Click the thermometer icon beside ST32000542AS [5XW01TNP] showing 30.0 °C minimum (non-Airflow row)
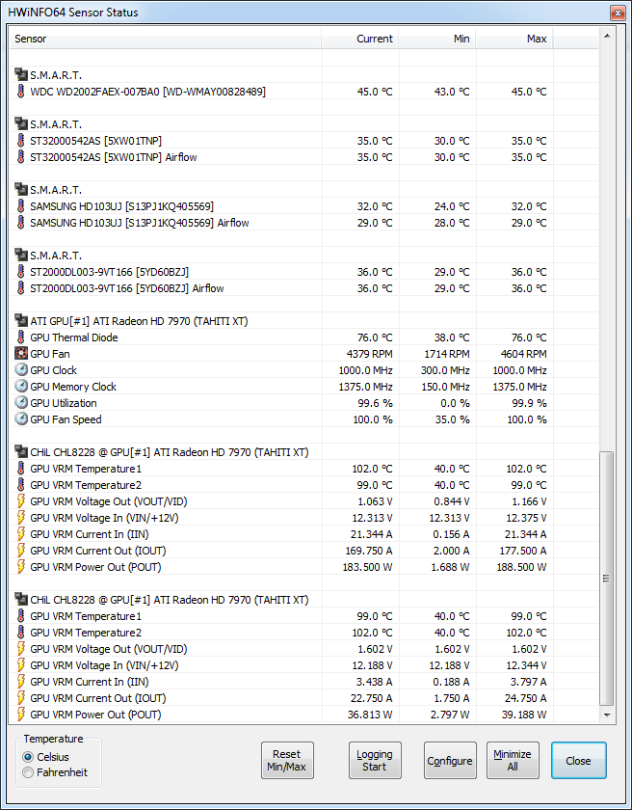This screenshot has height=810, width=632. 20,141
